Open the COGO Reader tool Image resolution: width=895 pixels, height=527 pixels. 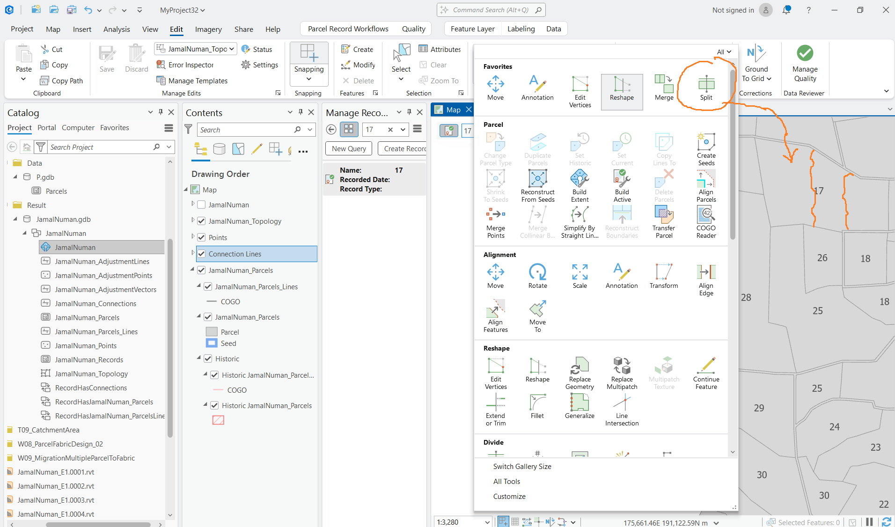[x=706, y=222]
